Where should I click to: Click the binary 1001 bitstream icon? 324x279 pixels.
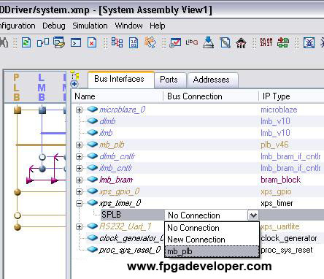134,43
